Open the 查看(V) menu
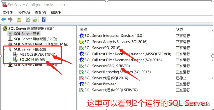214x110 pixels. (40, 13)
